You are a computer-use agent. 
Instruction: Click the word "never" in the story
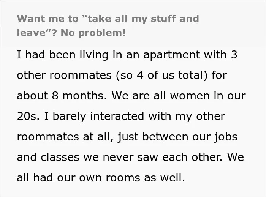click(x=118, y=158)
